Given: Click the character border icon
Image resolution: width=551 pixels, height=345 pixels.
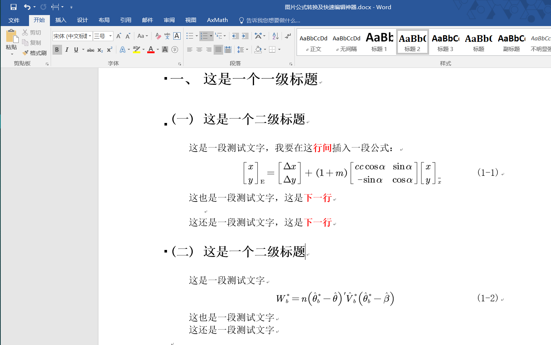Looking at the screenshot, I should [177, 36].
